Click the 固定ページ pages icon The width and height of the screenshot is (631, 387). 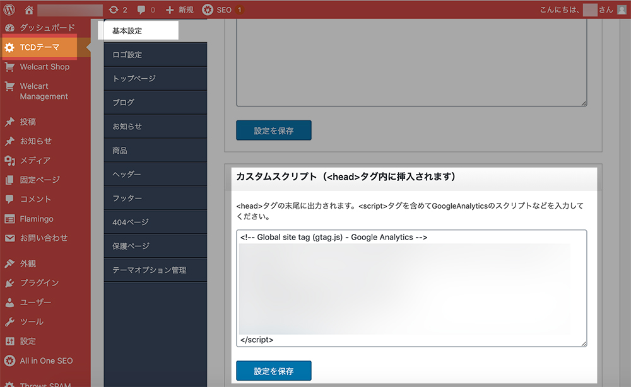[x=9, y=180]
